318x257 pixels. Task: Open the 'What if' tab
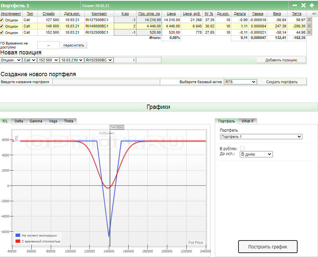[247, 121]
